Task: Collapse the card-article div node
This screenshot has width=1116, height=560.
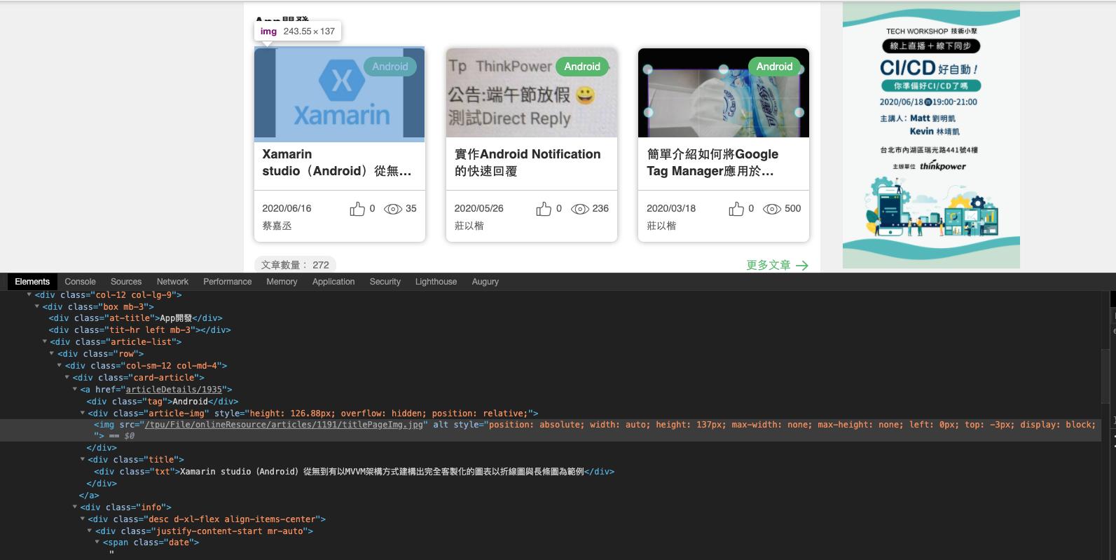Action: 68,378
